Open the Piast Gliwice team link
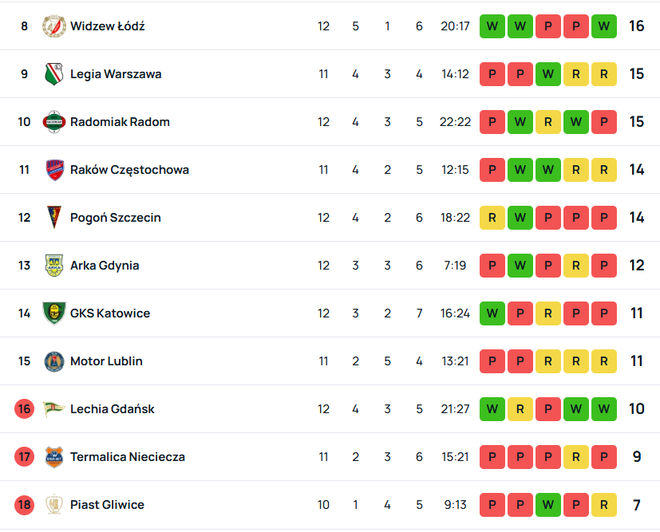This screenshot has height=532, width=660. (x=107, y=505)
